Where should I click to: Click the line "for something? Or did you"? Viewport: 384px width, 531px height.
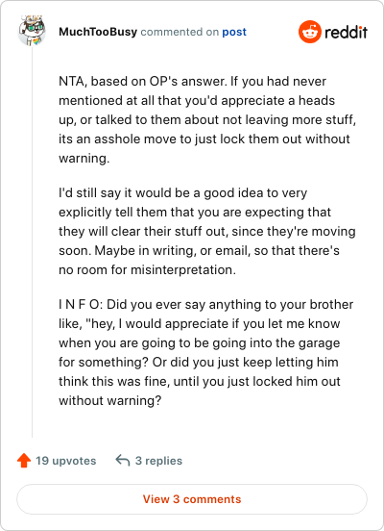tap(199, 362)
